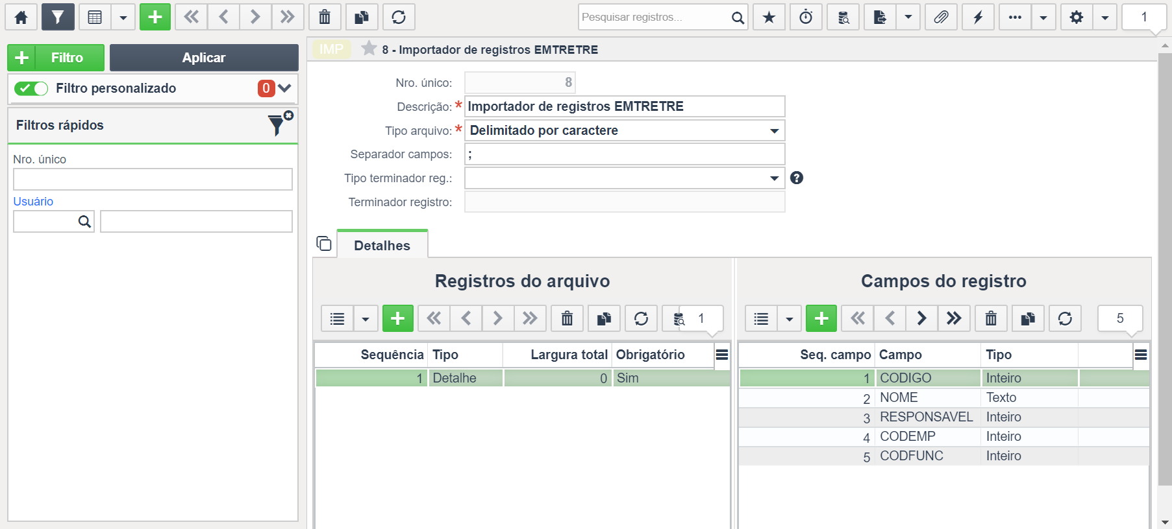Open the database search icon in top bar

843,17
